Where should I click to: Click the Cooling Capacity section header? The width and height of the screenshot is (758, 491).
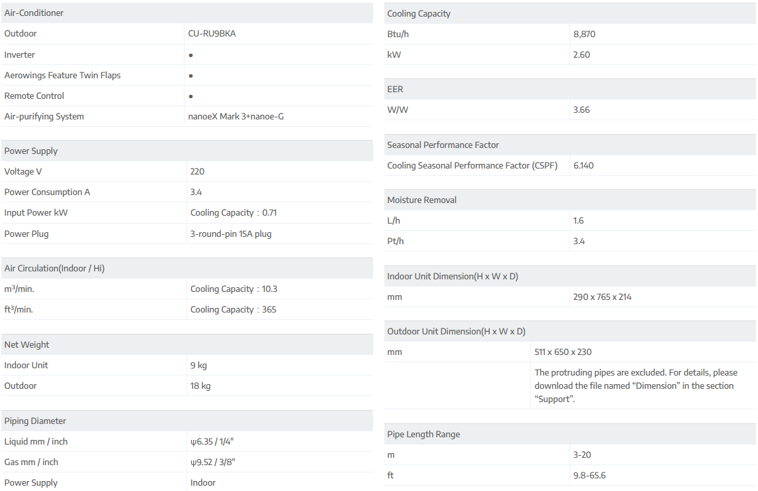pyautogui.click(x=419, y=14)
